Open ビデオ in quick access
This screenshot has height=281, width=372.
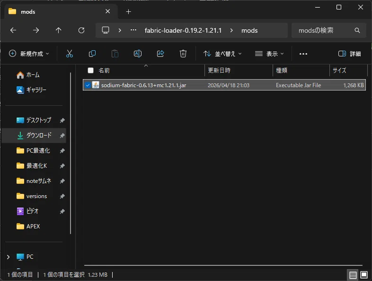pyautogui.click(x=27, y=211)
